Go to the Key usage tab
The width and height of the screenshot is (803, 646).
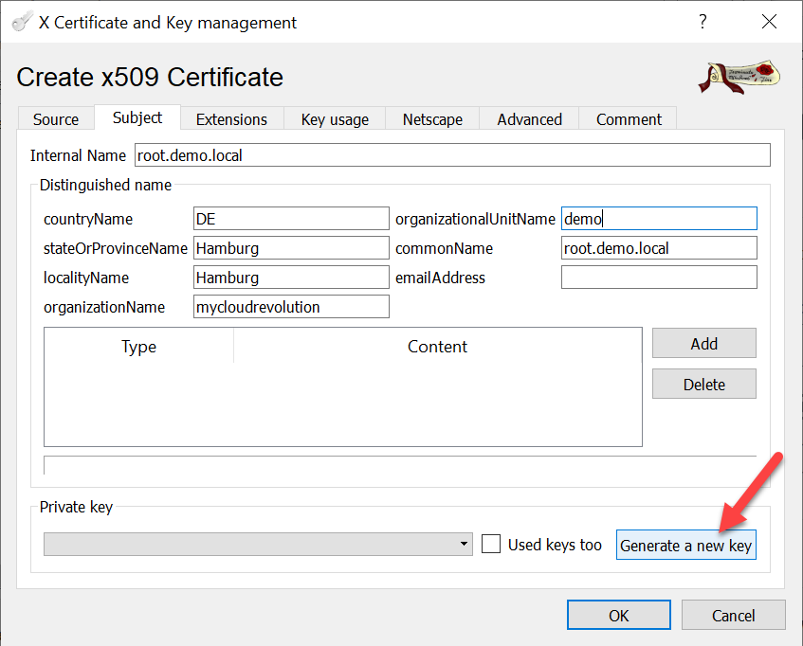pos(335,119)
